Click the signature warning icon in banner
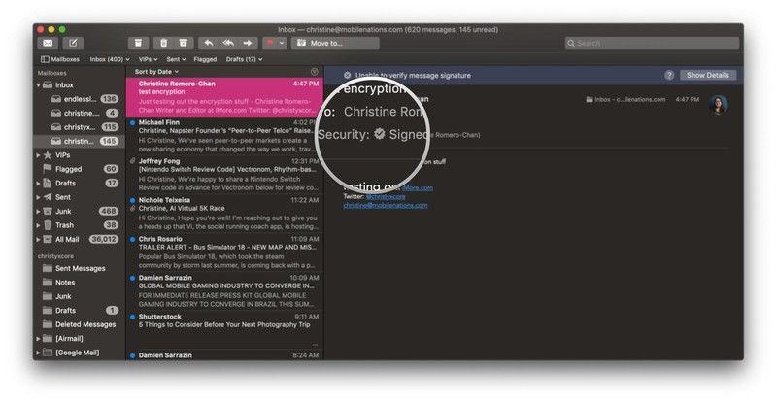The image size is (777, 403). click(348, 76)
